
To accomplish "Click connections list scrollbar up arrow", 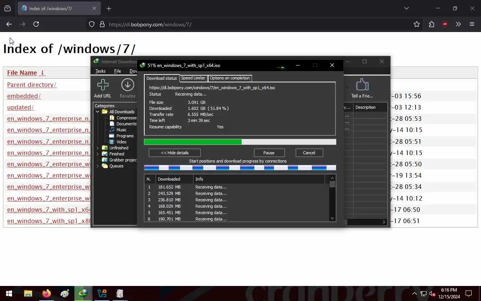I will [332, 178].
